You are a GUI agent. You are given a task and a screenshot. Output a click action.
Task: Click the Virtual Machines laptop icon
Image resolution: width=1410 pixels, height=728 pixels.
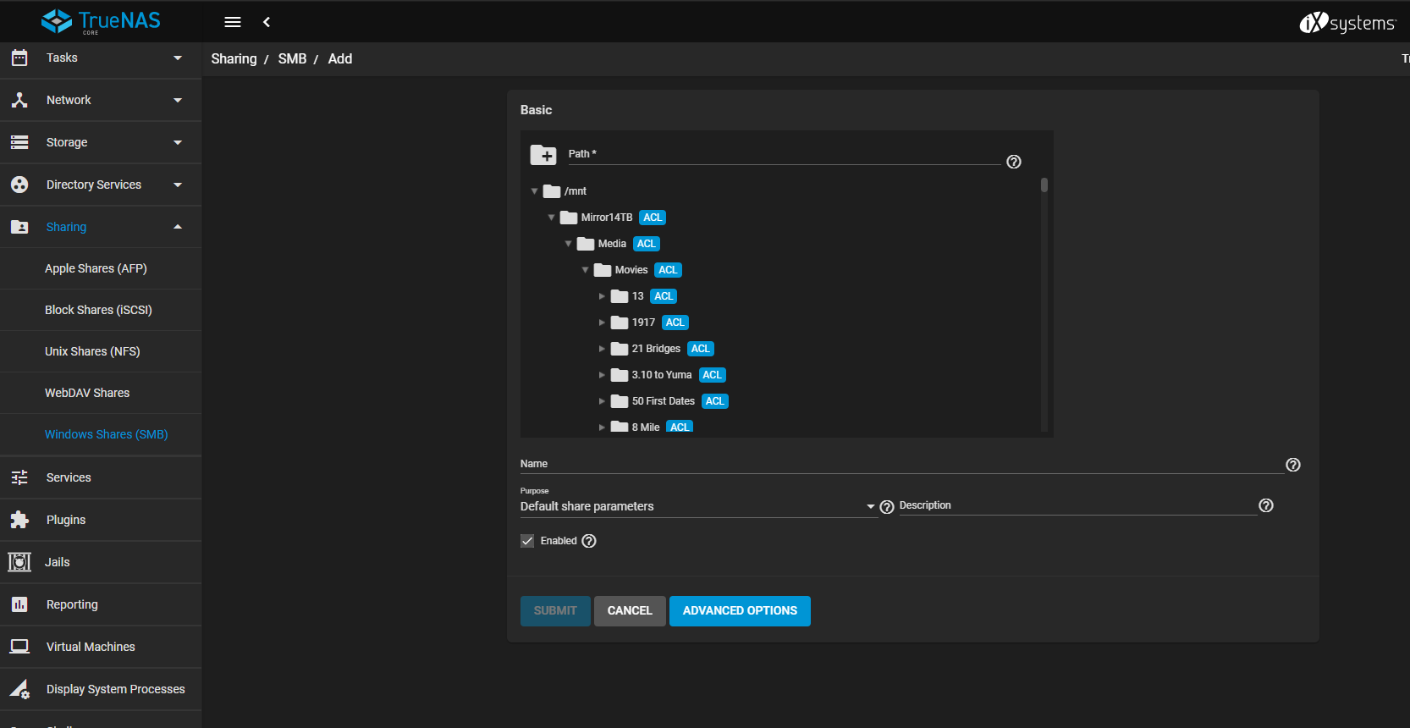(19, 647)
